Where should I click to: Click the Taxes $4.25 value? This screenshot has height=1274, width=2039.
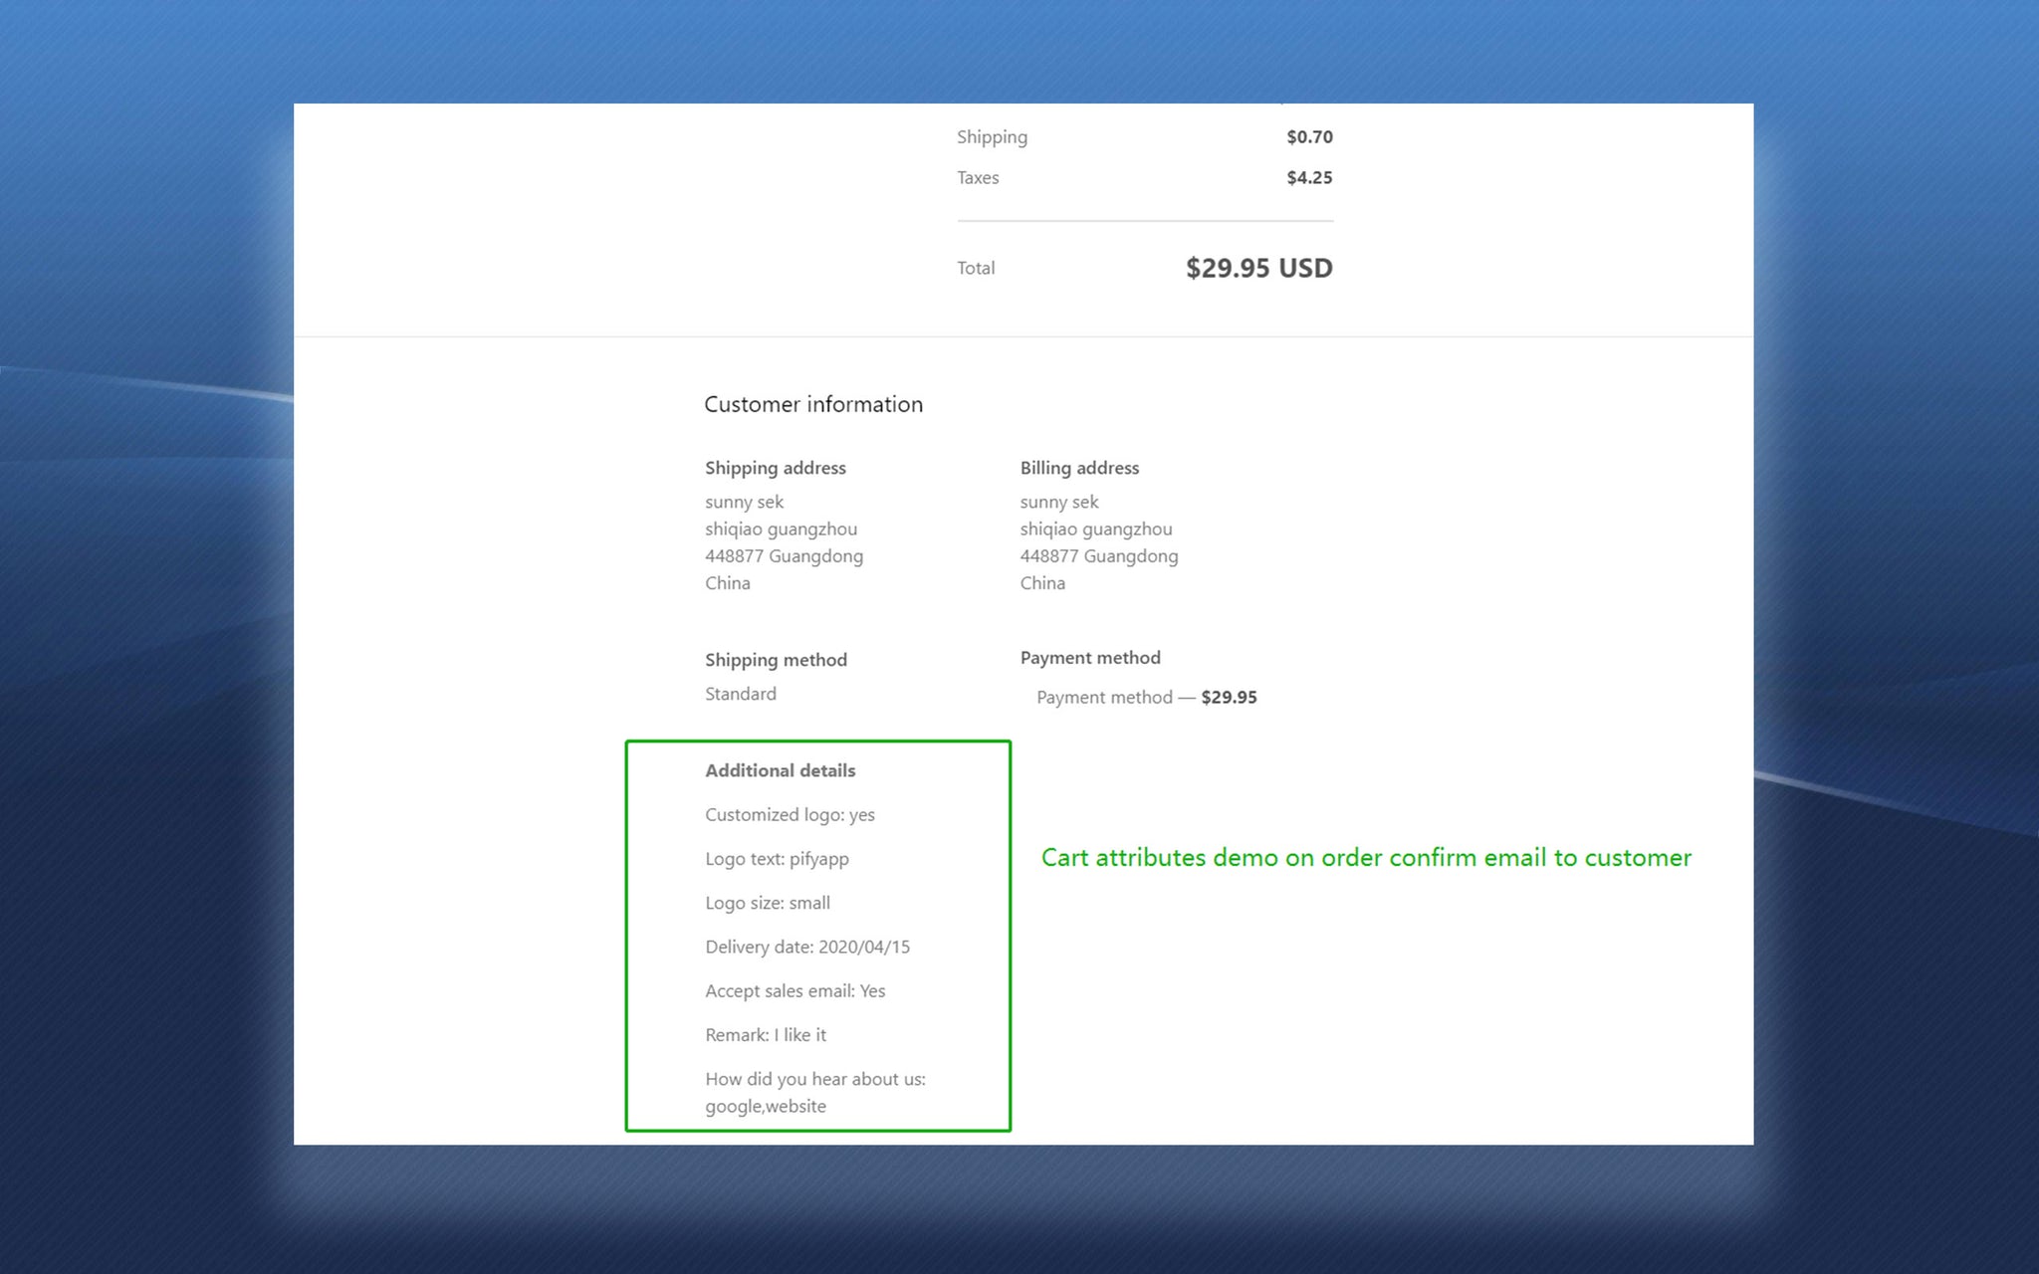pos(1308,178)
